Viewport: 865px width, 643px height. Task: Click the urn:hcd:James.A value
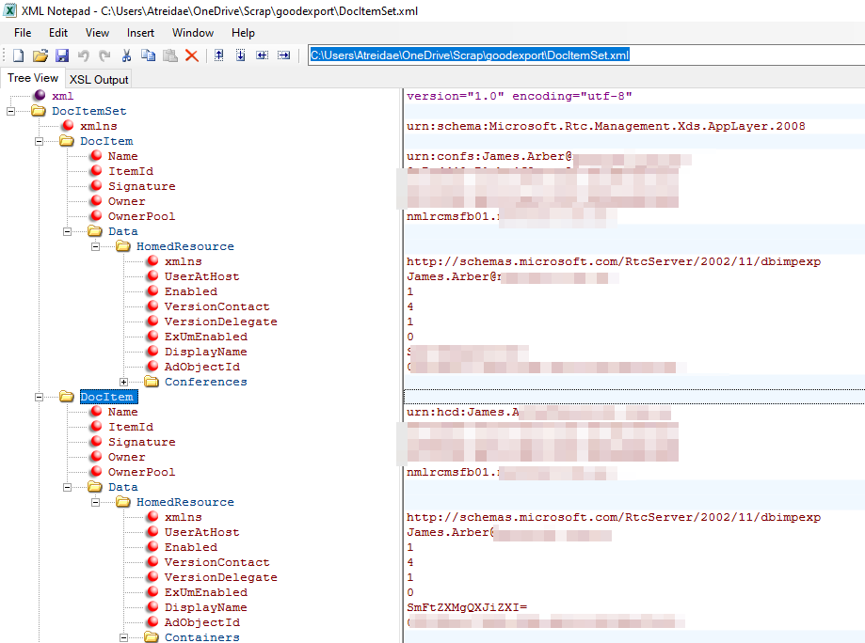point(463,412)
